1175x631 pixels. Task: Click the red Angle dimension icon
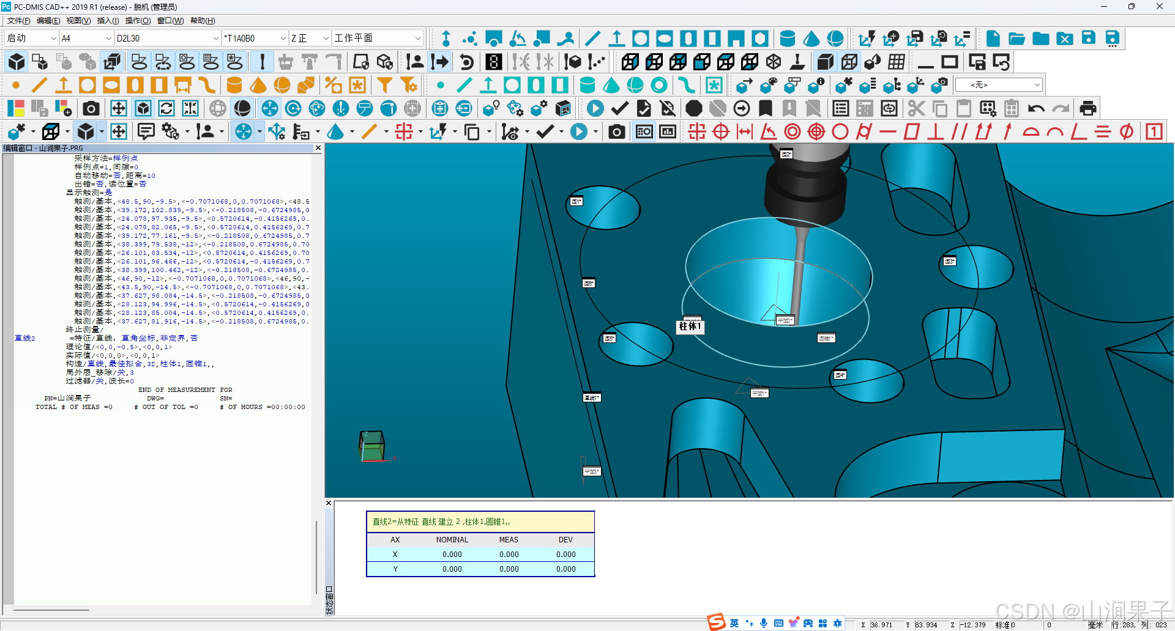pyautogui.click(x=769, y=131)
